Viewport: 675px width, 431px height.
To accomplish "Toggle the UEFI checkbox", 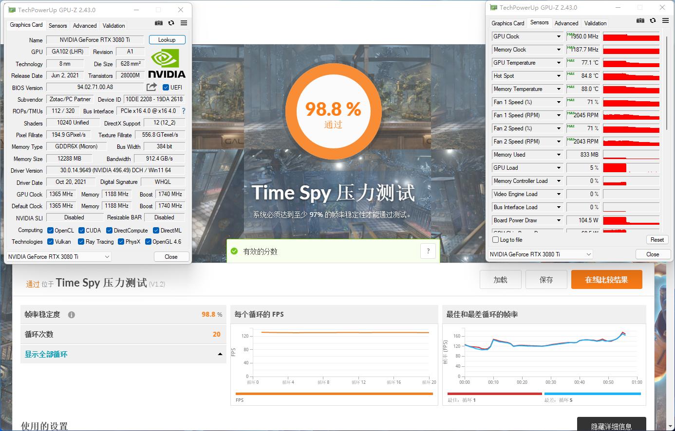I will [x=165, y=87].
